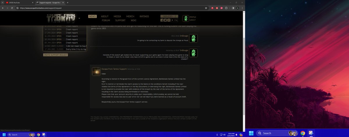Screen dimensions: 349x137
Task: Open the 17 JAN 2021 closed request
Action: [x=65, y=49]
